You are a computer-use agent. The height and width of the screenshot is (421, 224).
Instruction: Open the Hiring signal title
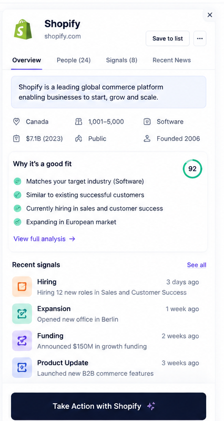(47, 282)
